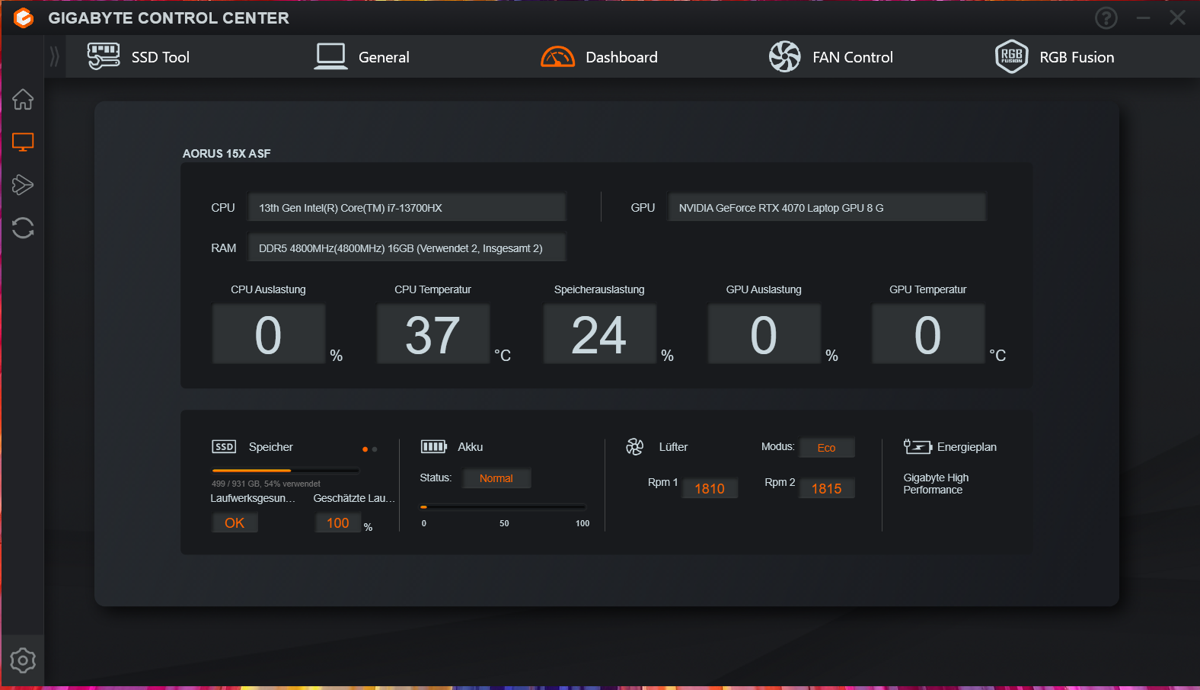The height and width of the screenshot is (690, 1200).
Task: Click the Eco fan mode button
Action: click(826, 448)
